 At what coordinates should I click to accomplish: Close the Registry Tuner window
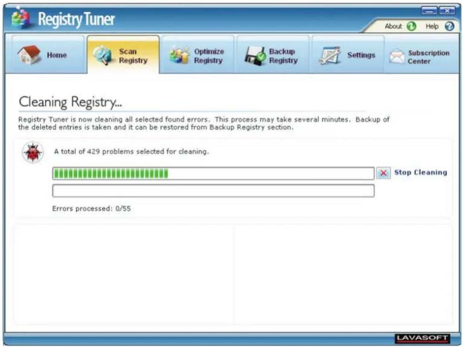coord(447,11)
